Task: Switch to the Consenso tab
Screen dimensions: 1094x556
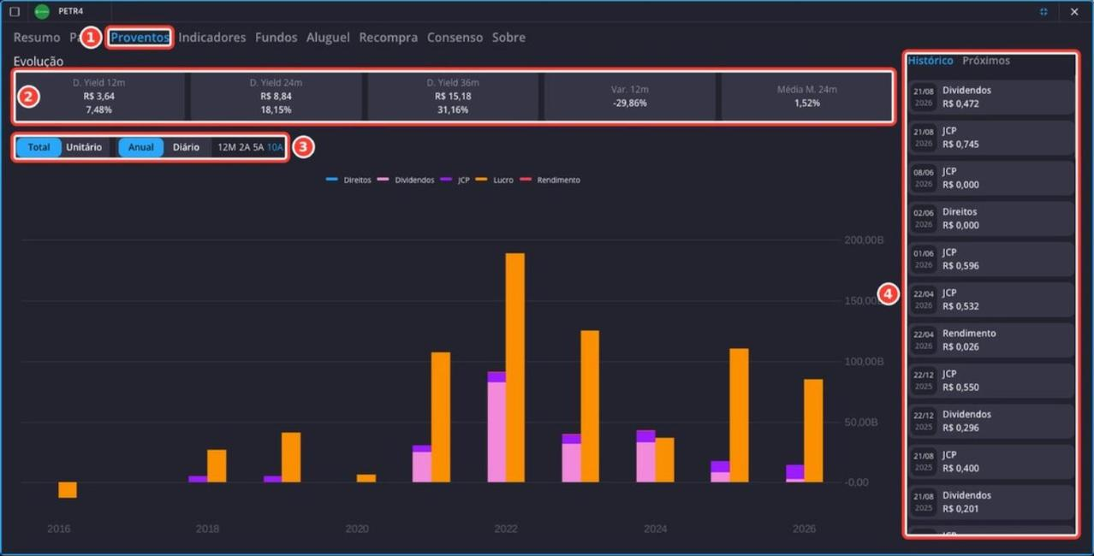Action: tap(455, 38)
